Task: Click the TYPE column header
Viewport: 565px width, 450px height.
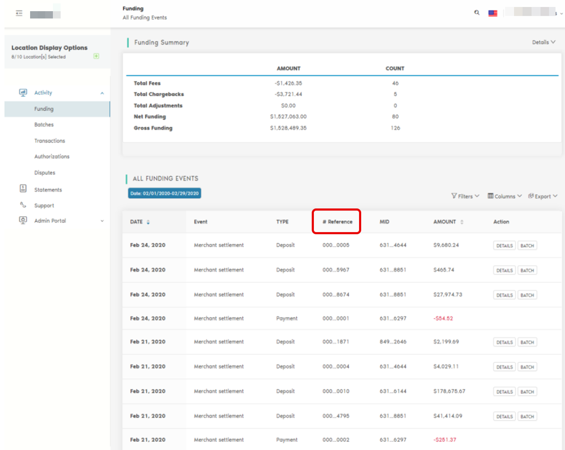Action: (282, 222)
